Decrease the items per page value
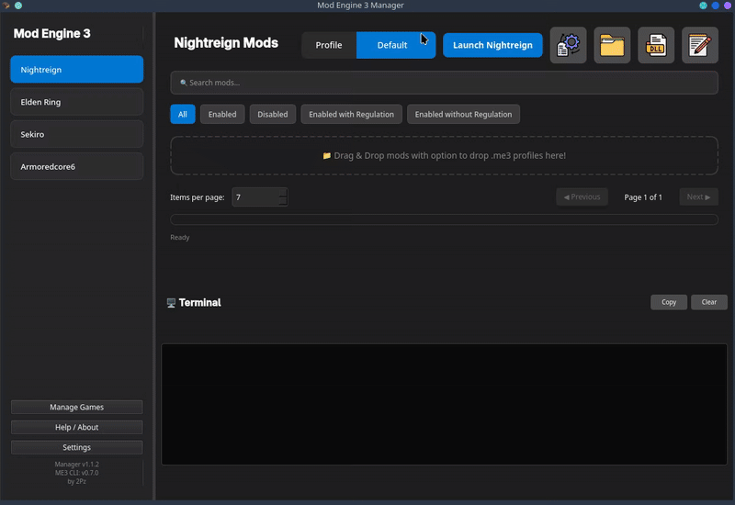735x505 pixels. (x=283, y=201)
